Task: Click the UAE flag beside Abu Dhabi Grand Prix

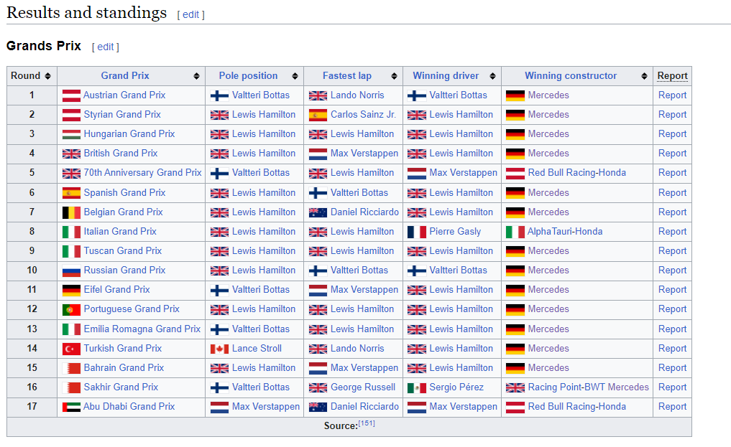Action: [71, 408]
